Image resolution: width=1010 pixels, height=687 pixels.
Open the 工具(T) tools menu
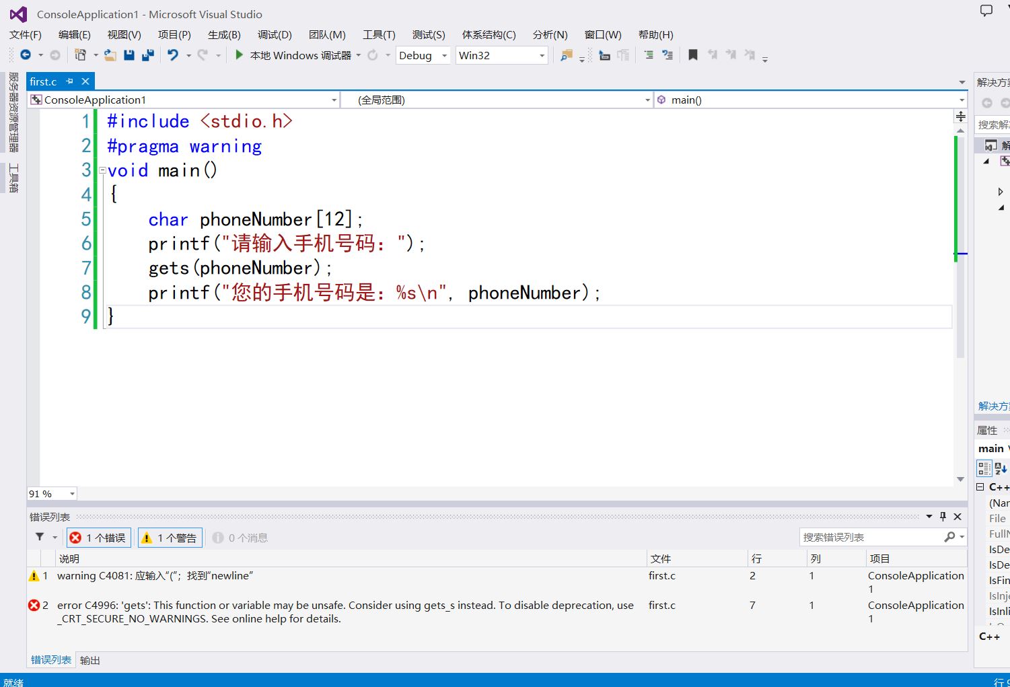click(379, 35)
